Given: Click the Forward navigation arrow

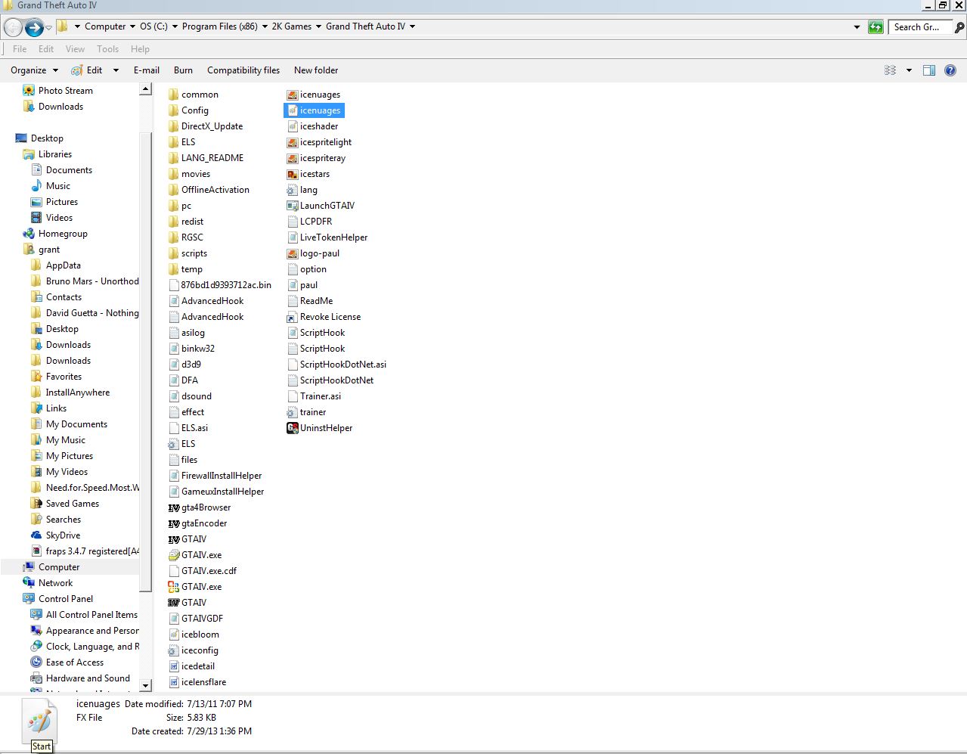Looking at the screenshot, I should pos(34,28).
